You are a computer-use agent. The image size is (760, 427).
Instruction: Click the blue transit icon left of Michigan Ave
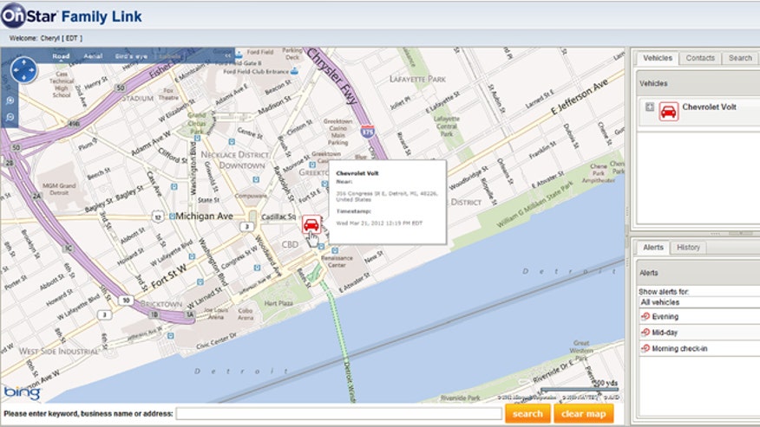click(x=172, y=217)
